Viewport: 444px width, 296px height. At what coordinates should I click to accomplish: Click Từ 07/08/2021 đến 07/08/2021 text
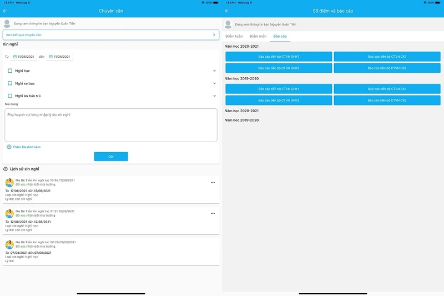[28, 253]
